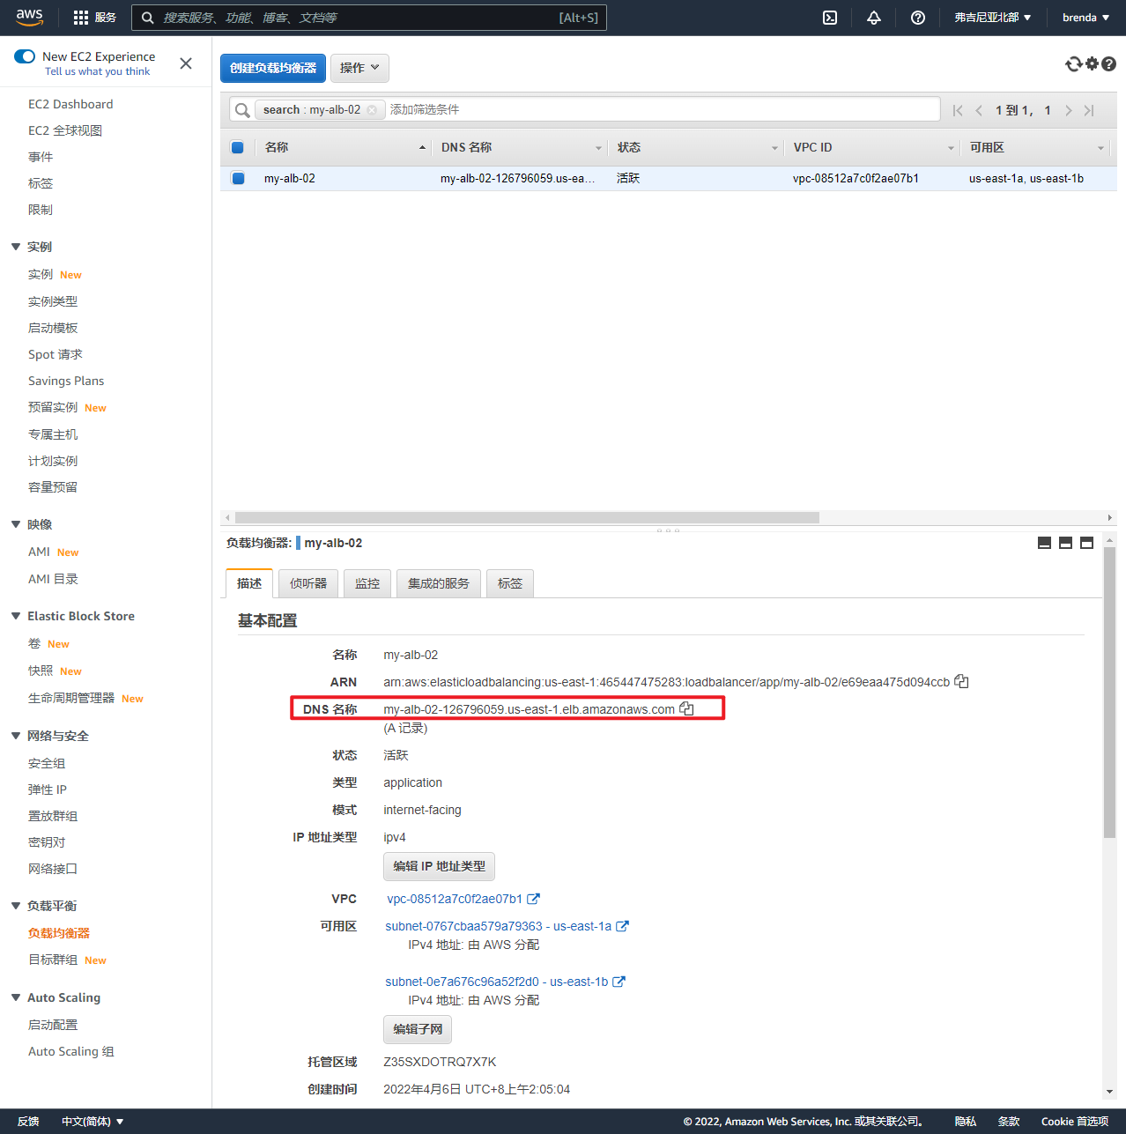The height and width of the screenshot is (1134, 1126).
Task: Open the notifications bell
Action: pos(874,18)
